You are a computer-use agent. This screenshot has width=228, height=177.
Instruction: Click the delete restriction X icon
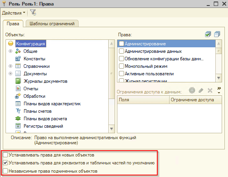[x=210, y=90]
